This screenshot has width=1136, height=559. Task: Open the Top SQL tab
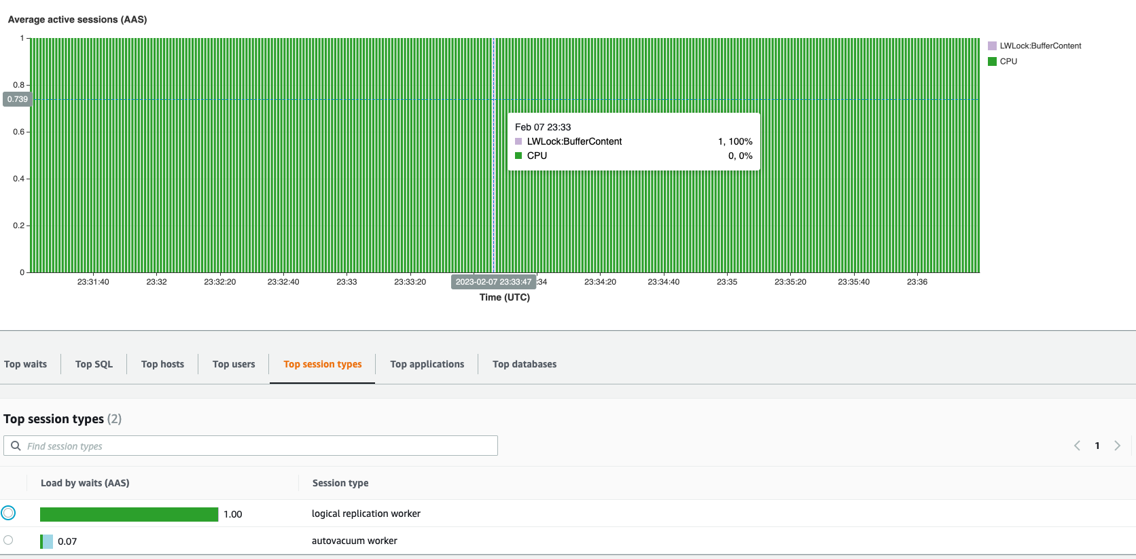click(x=94, y=364)
